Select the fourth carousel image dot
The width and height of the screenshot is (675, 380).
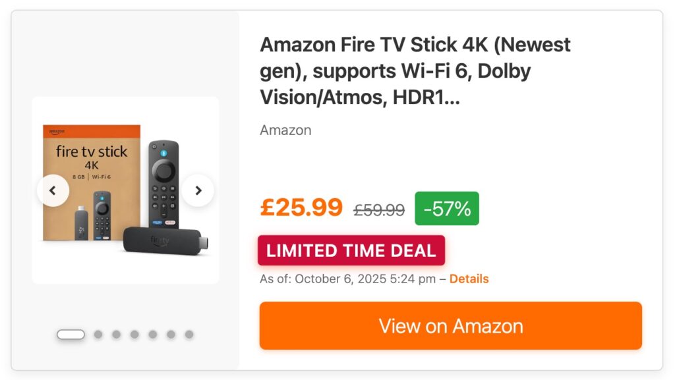134,335
